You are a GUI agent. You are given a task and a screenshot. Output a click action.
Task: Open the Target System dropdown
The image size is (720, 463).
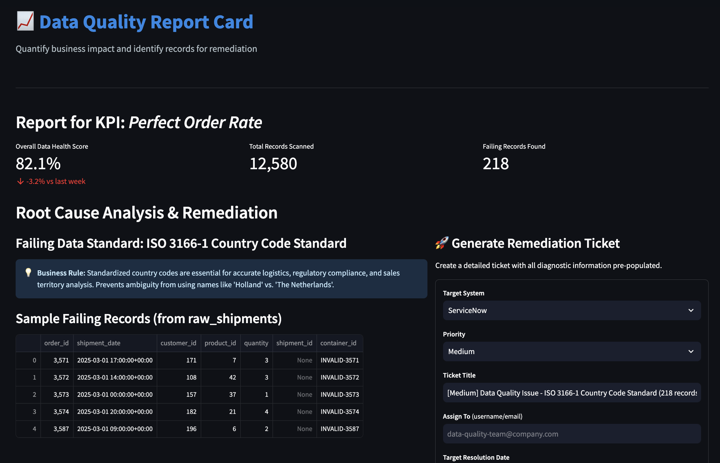tap(572, 310)
